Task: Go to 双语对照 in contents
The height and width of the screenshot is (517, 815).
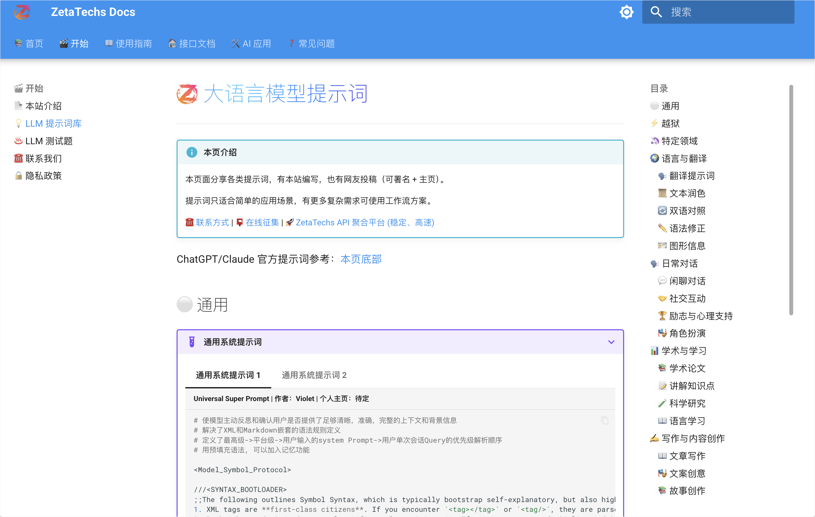Action: tap(682, 211)
